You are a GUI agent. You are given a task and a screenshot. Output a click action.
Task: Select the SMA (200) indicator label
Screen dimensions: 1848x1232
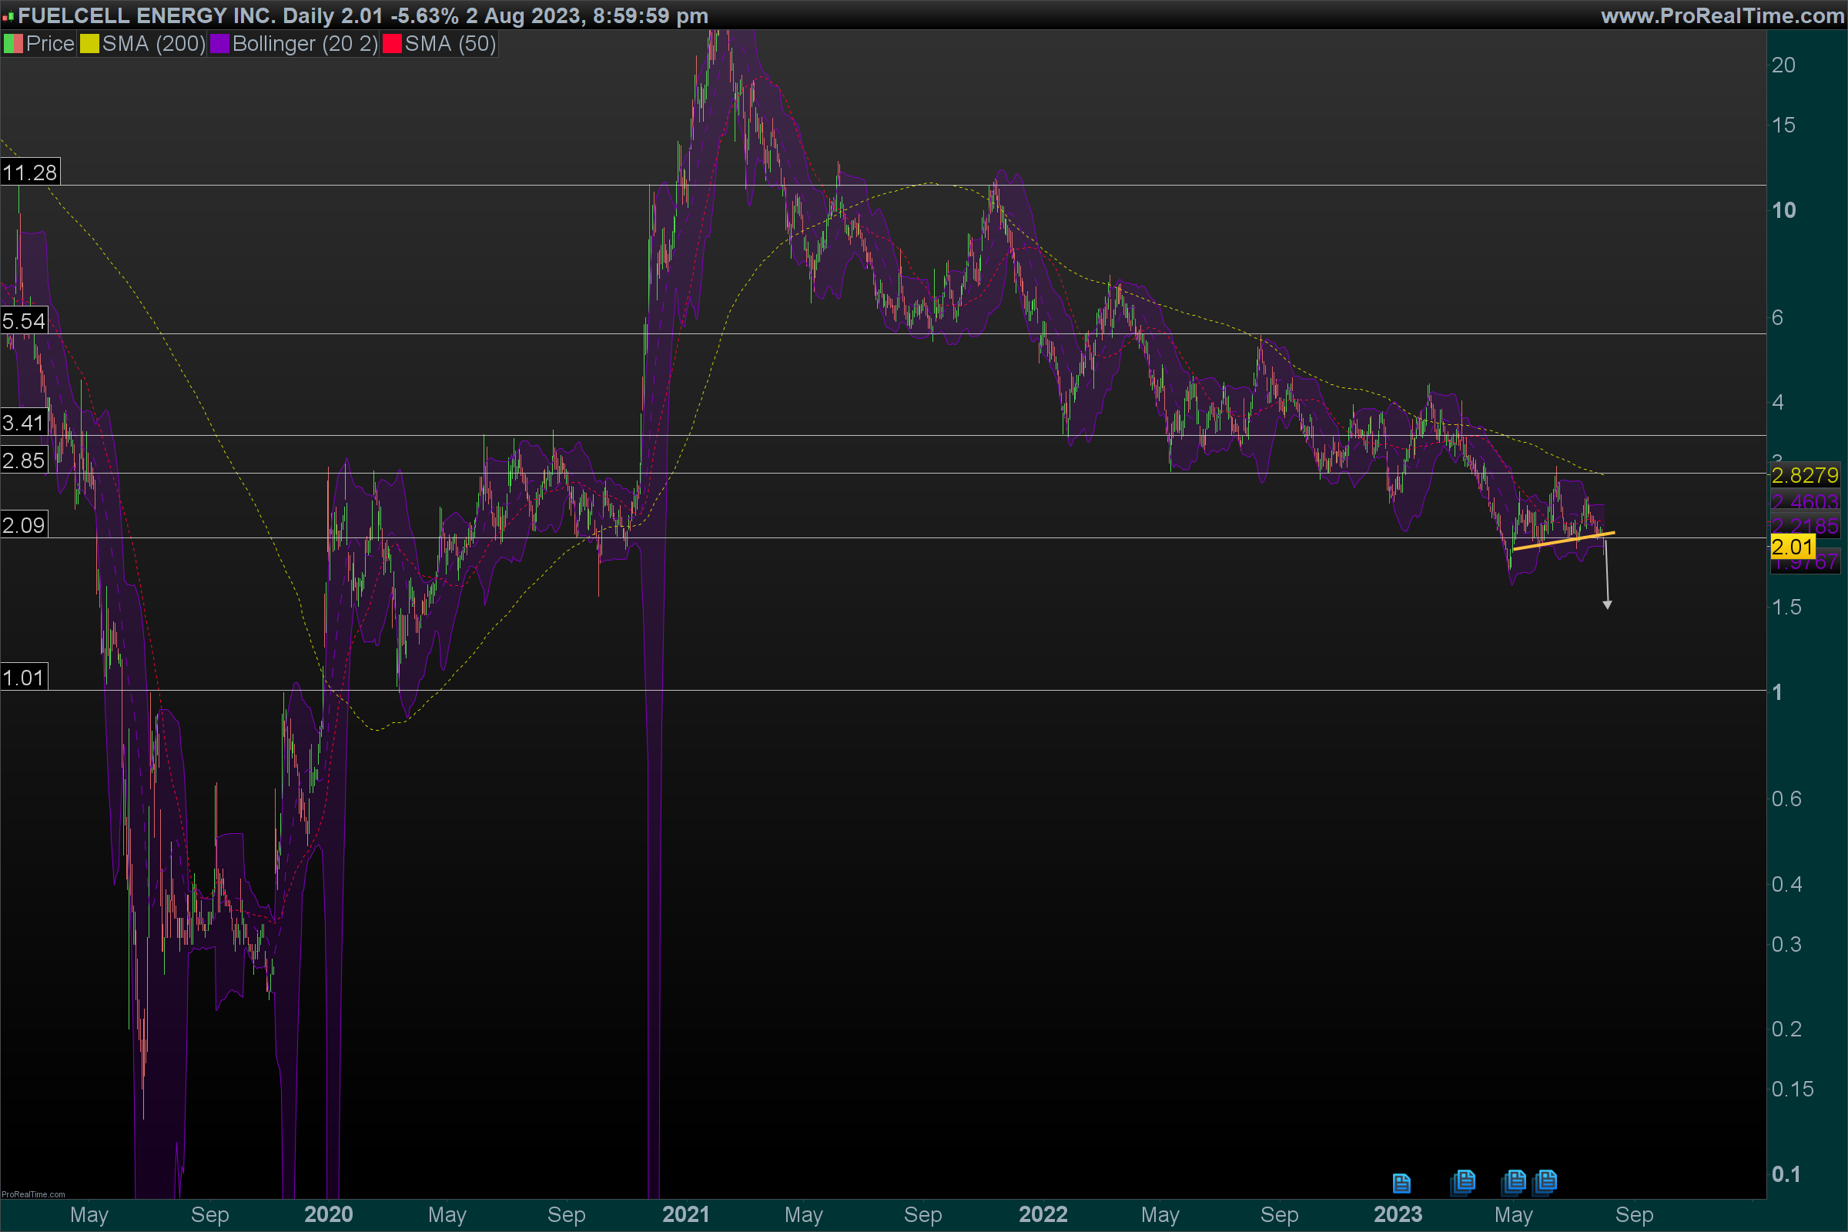click(153, 44)
